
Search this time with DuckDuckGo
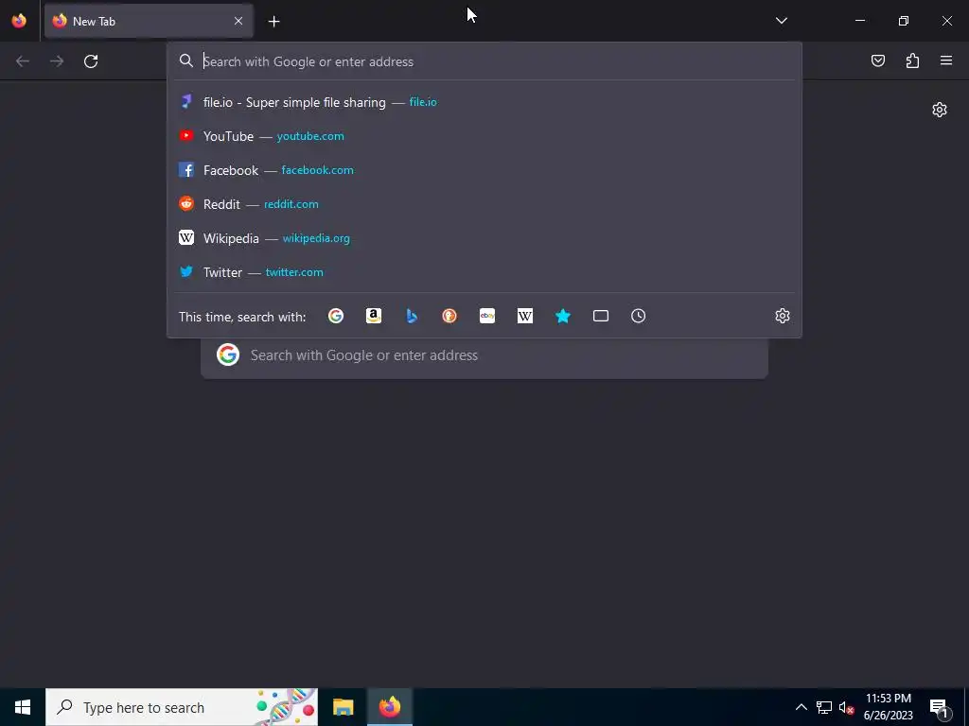(449, 316)
